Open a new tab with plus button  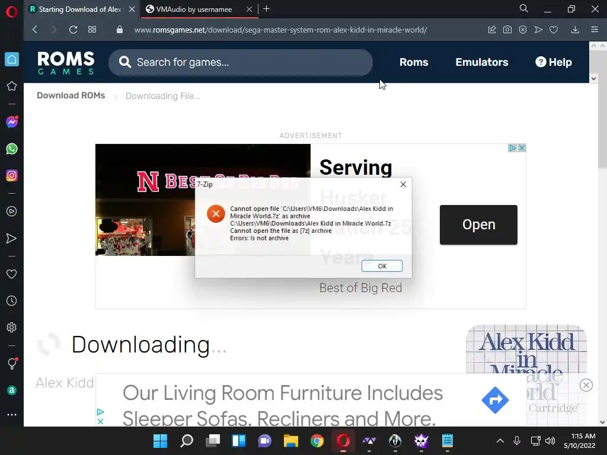tap(266, 9)
